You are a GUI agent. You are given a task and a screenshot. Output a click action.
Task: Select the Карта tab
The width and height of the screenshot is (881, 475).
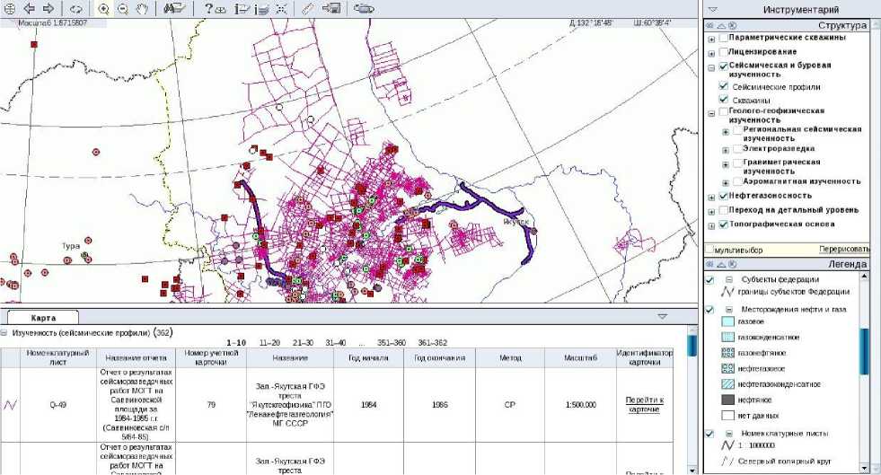[x=42, y=318]
